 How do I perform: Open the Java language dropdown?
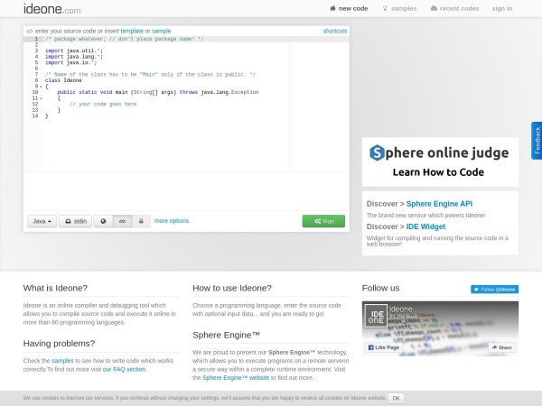tap(42, 220)
